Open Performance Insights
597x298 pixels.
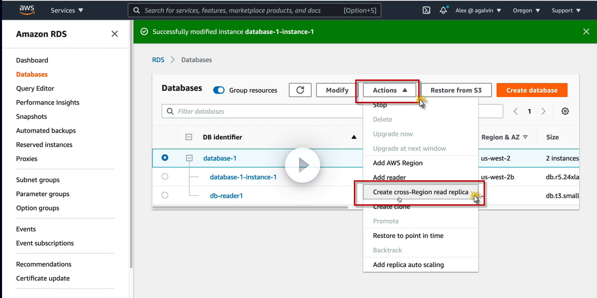click(x=48, y=102)
